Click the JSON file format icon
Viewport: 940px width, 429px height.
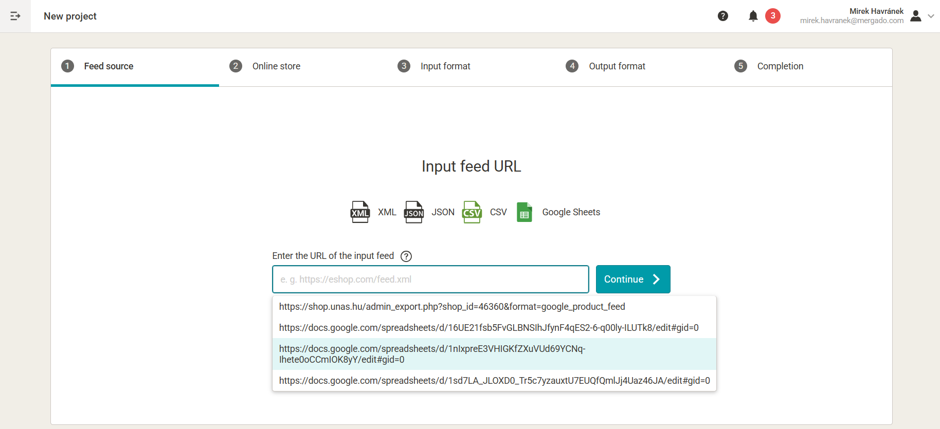coord(413,212)
